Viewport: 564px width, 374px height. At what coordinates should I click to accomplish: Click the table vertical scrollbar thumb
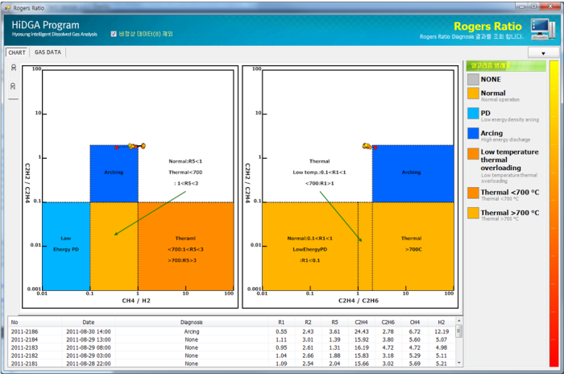458,330
